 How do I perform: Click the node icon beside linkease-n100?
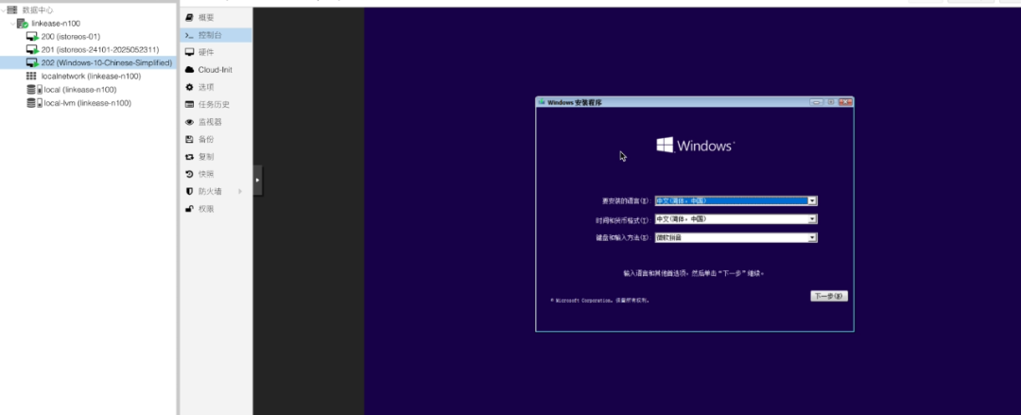[x=22, y=24]
